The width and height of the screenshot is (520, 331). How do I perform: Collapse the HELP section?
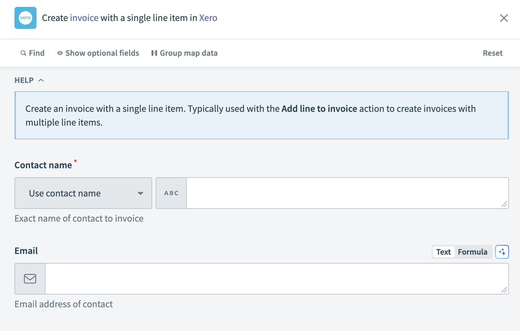[41, 80]
